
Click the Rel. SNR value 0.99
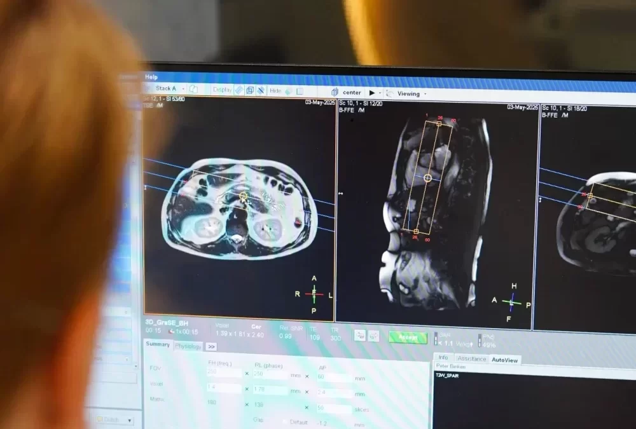(286, 336)
